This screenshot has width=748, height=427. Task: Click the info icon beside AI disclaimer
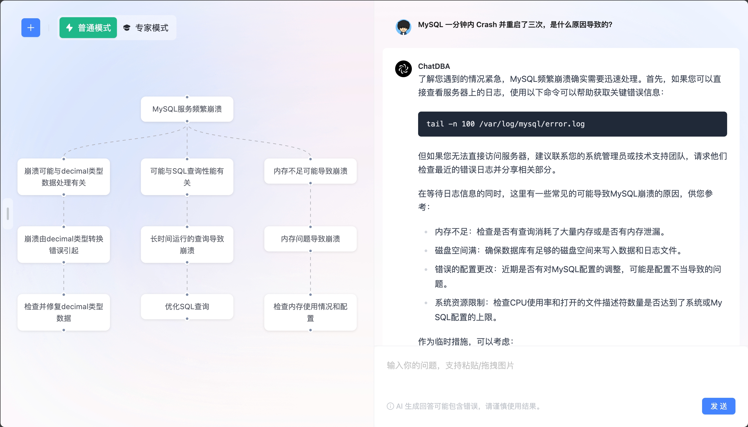pos(390,406)
